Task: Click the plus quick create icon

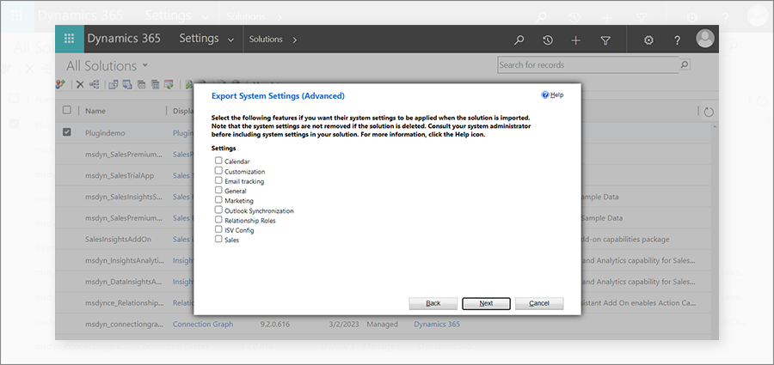Action: pos(575,40)
